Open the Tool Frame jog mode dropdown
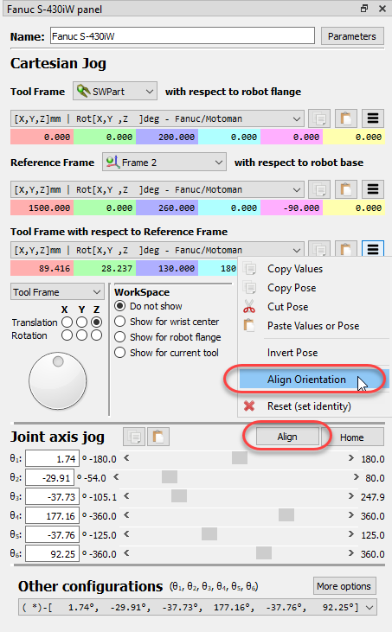This screenshot has width=392, height=632. pos(57,292)
